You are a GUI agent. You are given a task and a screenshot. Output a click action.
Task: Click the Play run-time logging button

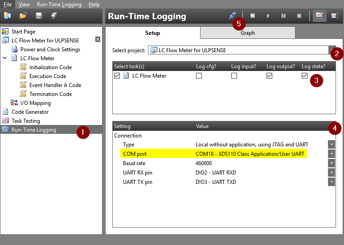click(x=268, y=16)
